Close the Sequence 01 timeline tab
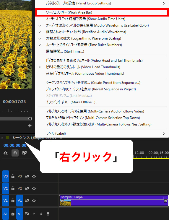Image resolution: width=169 pixels, height=220 pixels. click(x=2, y=138)
